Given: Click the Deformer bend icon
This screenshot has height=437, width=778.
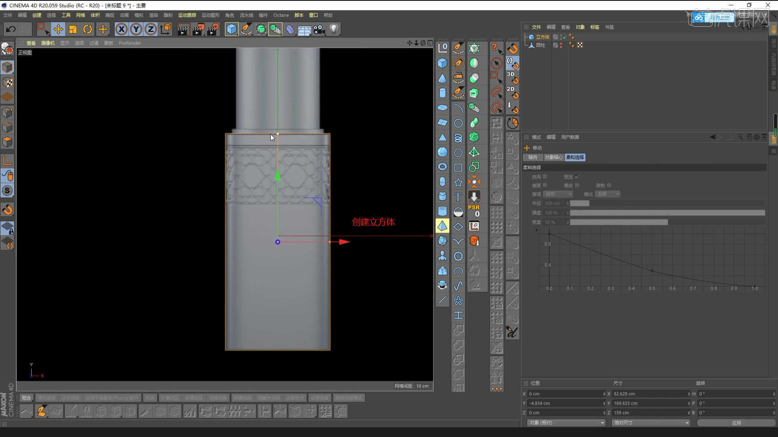Looking at the screenshot, I should point(290,29).
